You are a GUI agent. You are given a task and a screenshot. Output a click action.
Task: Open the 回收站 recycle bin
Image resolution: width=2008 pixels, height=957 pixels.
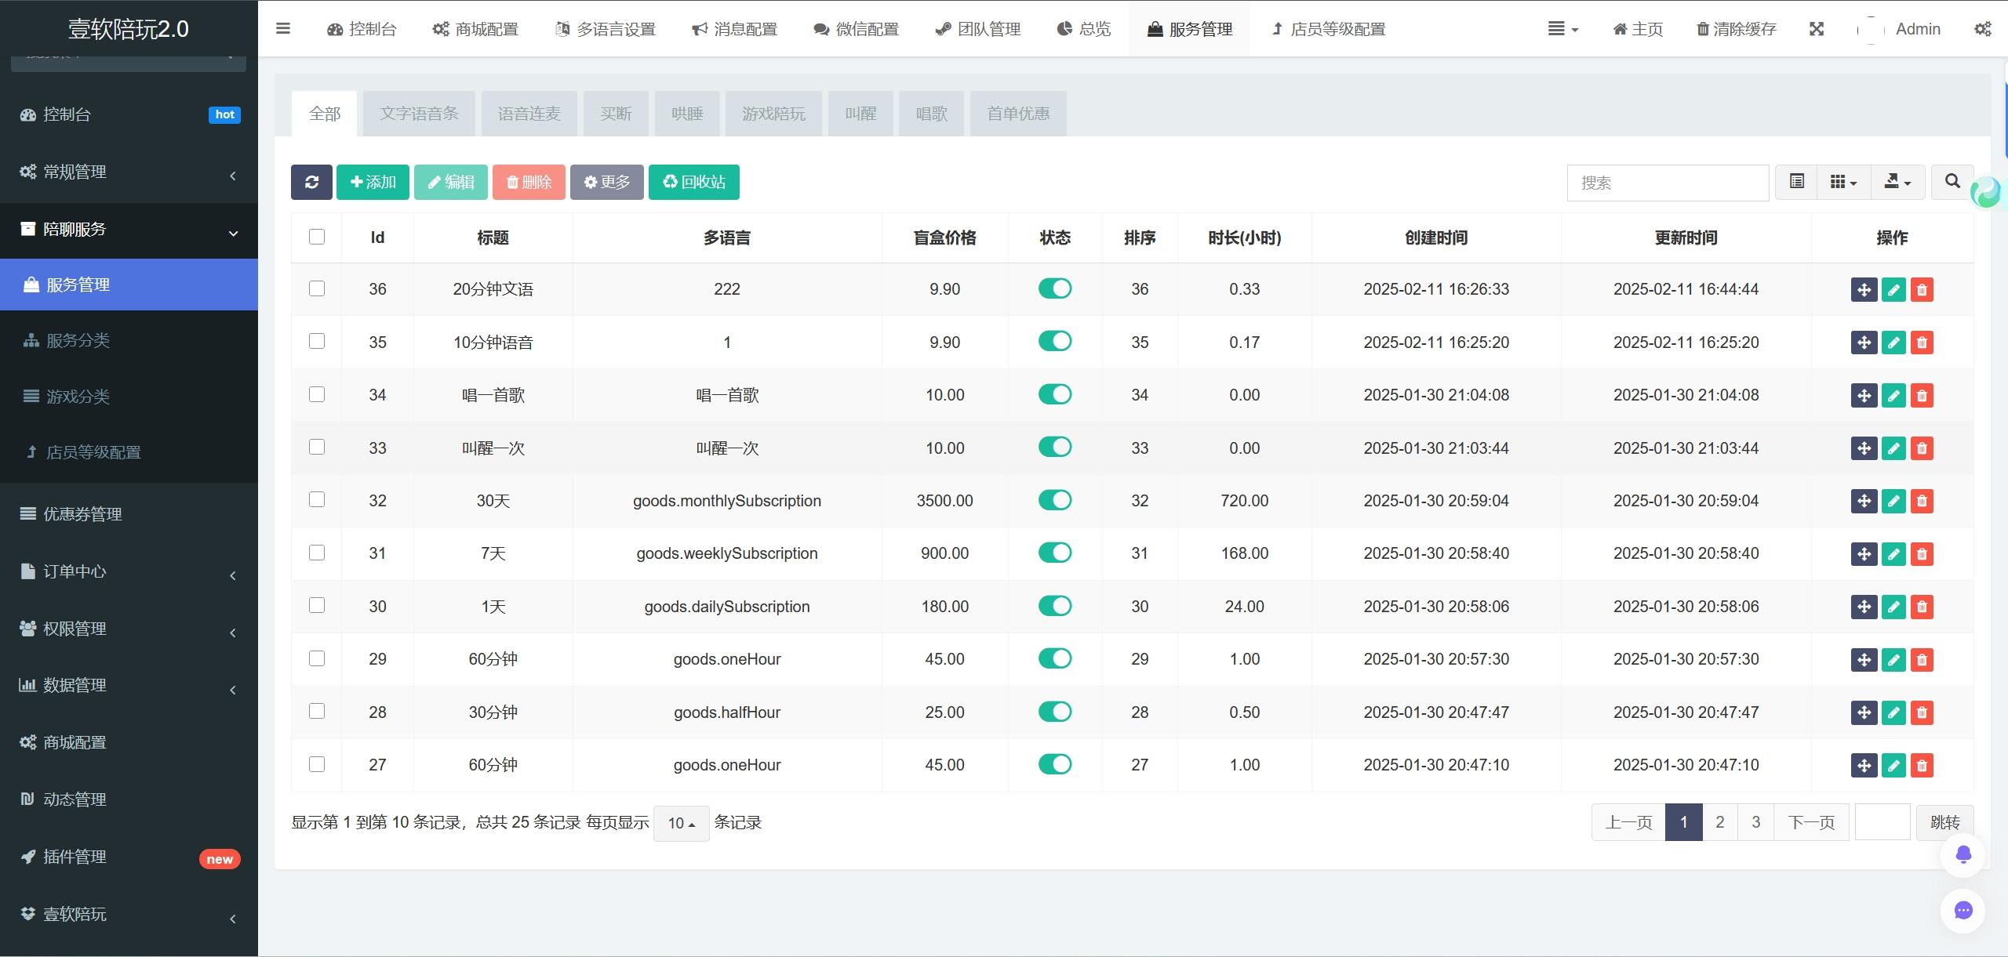(x=693, y=182)
